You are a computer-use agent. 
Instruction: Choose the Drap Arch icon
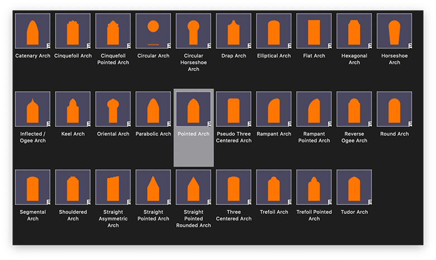pyautogui.click(x=233, y=31)
